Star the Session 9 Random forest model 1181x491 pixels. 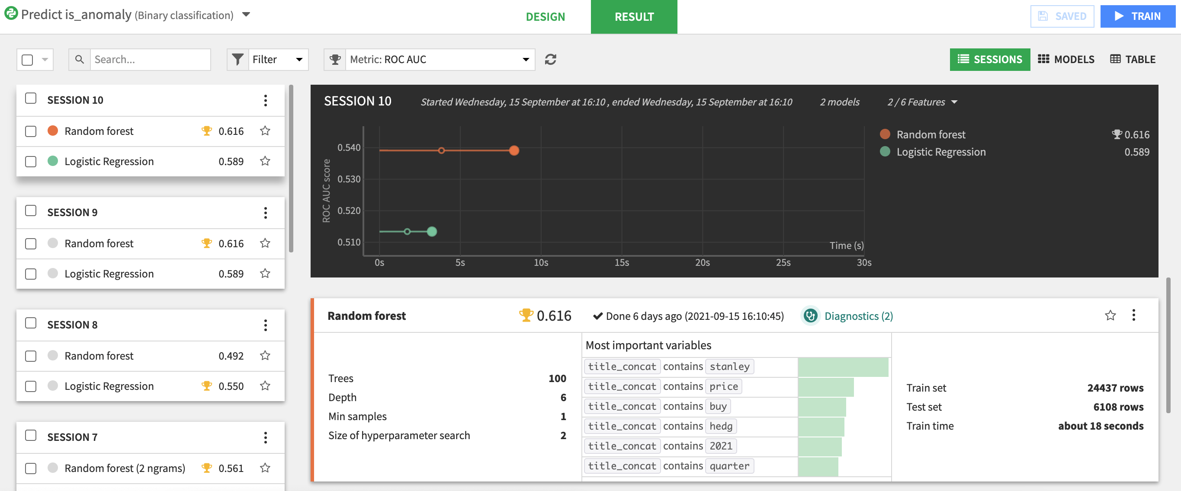[265, 243]
